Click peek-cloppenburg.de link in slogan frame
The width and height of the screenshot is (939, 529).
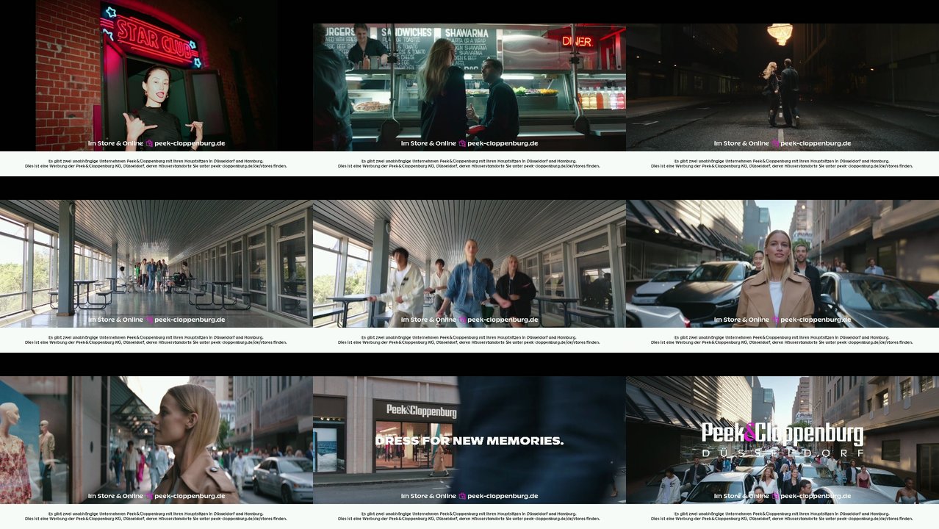pyautogui.click(x=503, y=496)
